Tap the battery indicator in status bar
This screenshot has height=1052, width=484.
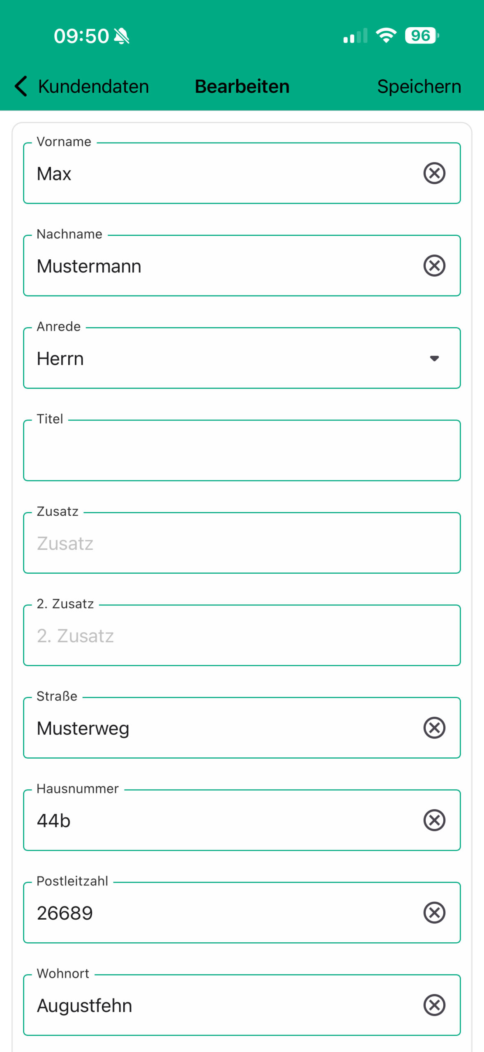(x=422, y=36)
